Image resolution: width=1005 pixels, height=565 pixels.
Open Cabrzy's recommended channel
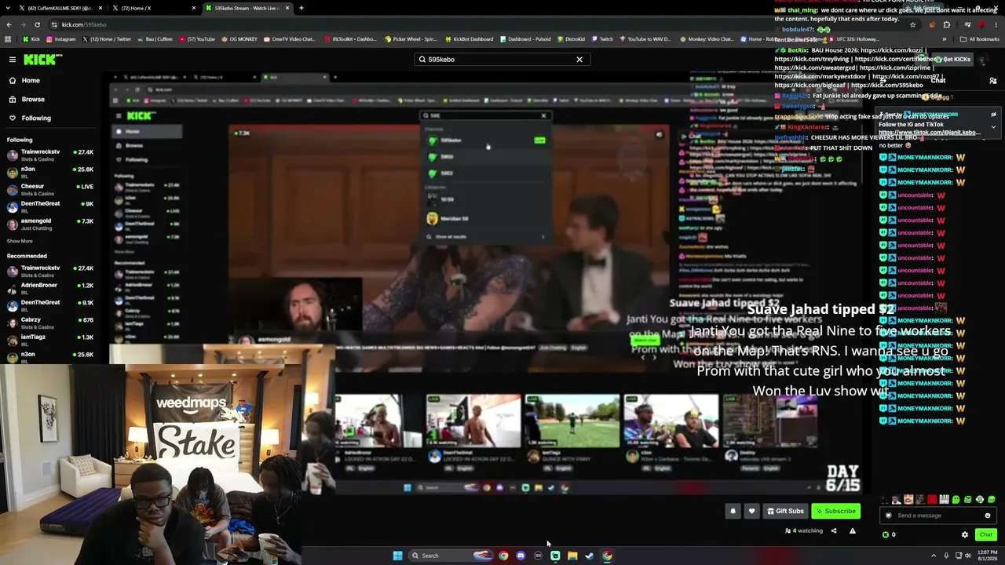coord(50,323)
